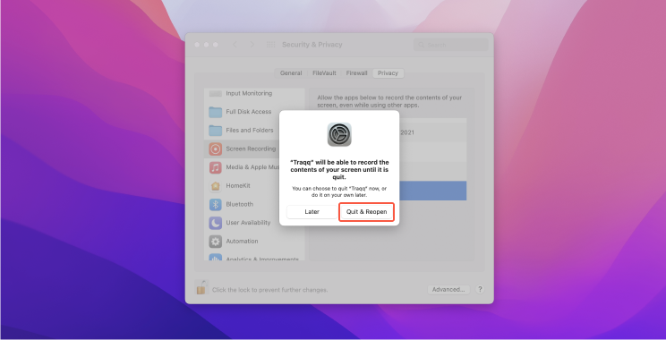Choose Later in the Traqq dialog

click(312, 212)
